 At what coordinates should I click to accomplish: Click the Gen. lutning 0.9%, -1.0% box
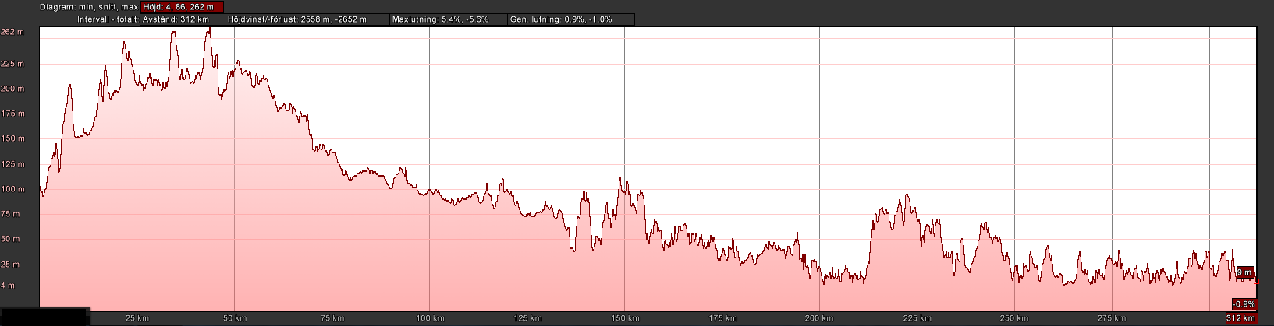pos(570,19)
